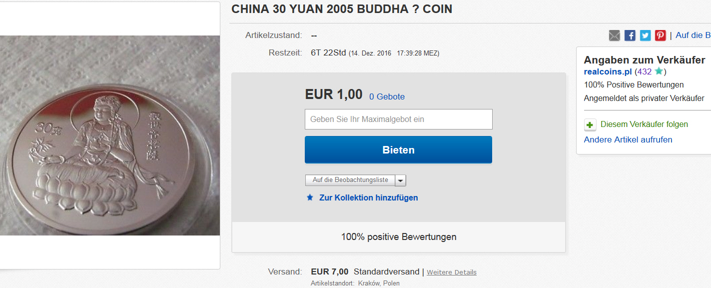
Task: Share listing via email icon
Action: (615, 35)
